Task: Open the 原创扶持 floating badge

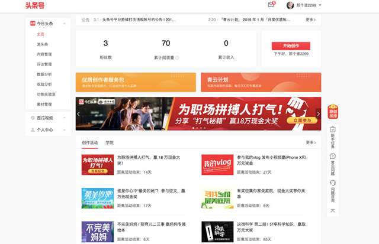Action: 333,112
